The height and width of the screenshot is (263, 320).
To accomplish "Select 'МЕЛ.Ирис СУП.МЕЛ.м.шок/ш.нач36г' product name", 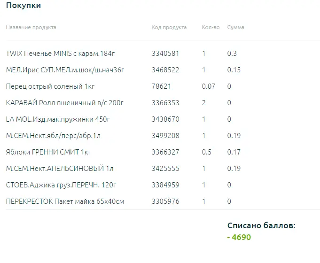I will coord(65,70).
